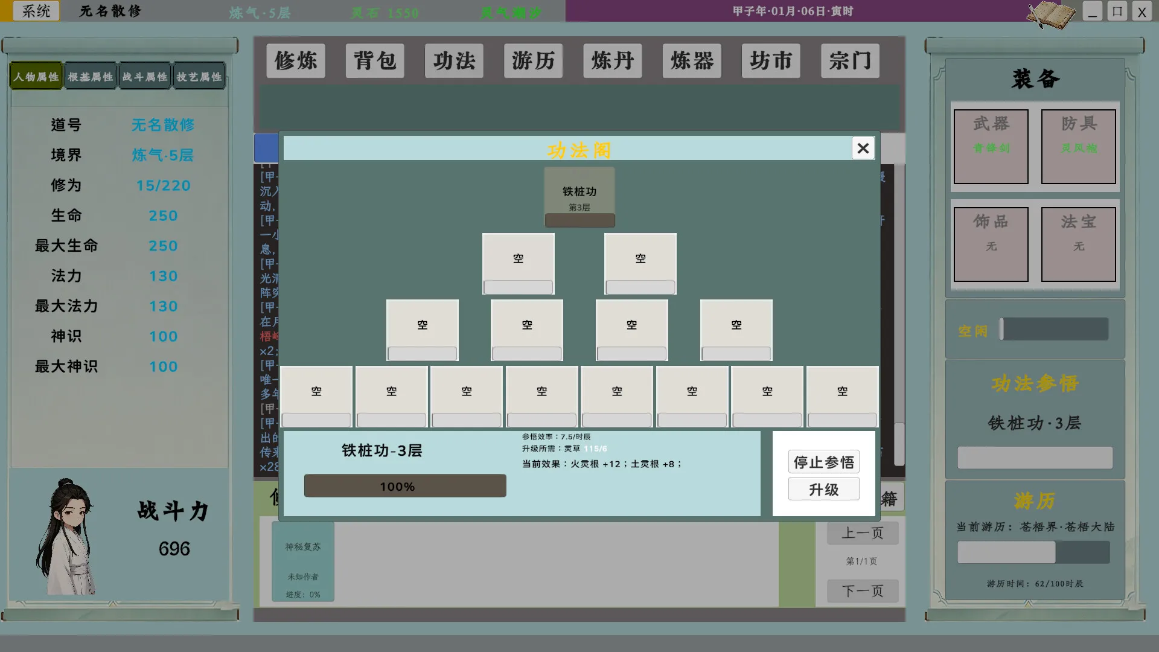This screenshot has width=1159, height=652.
Task: Click 灵石 1550 in the top bar
Action: [x=385, y=13]
